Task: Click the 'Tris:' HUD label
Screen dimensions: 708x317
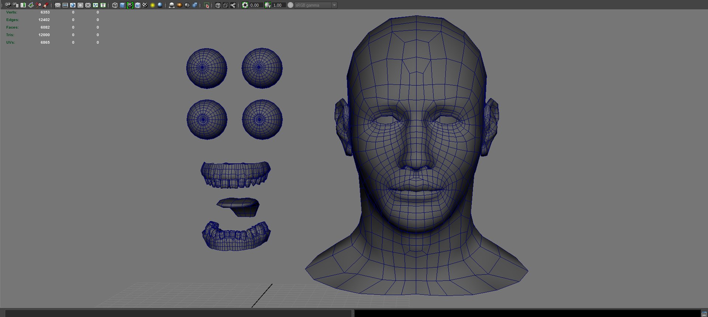Action: coord(10,35)
